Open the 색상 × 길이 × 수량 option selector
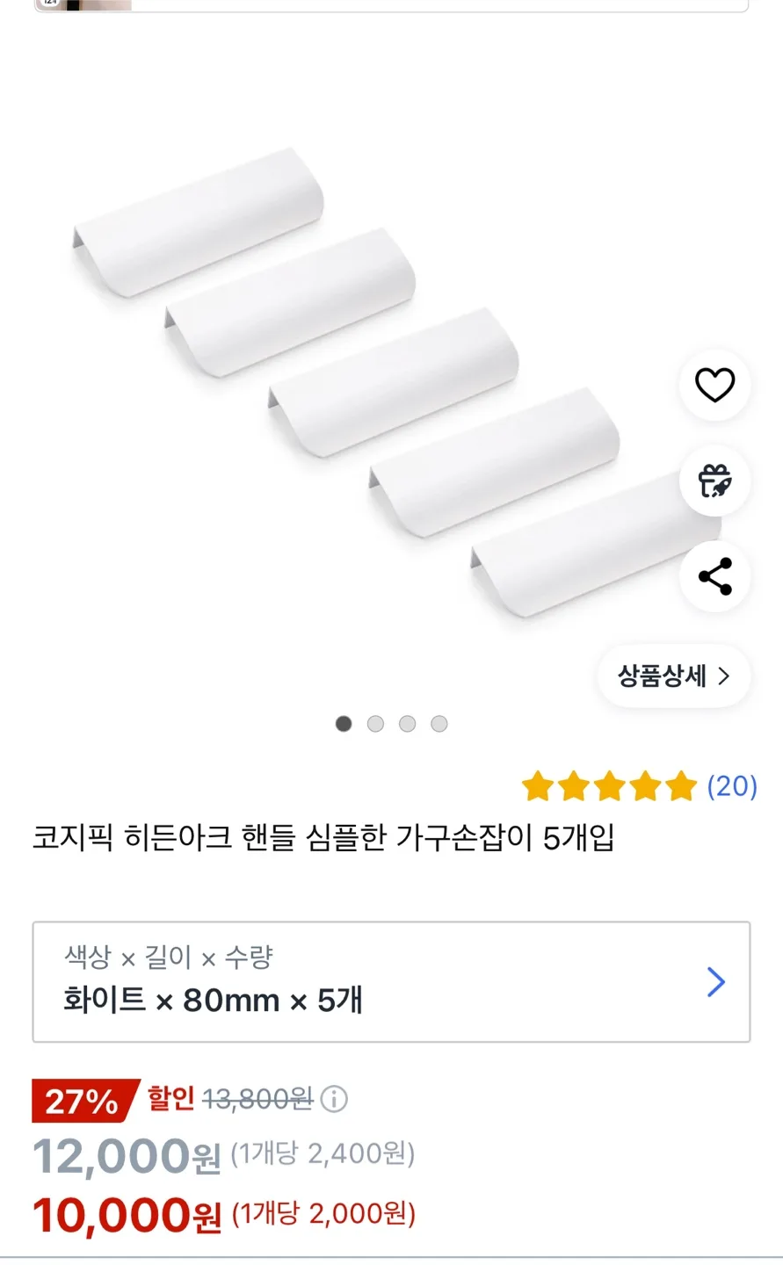 pos(391,981)
